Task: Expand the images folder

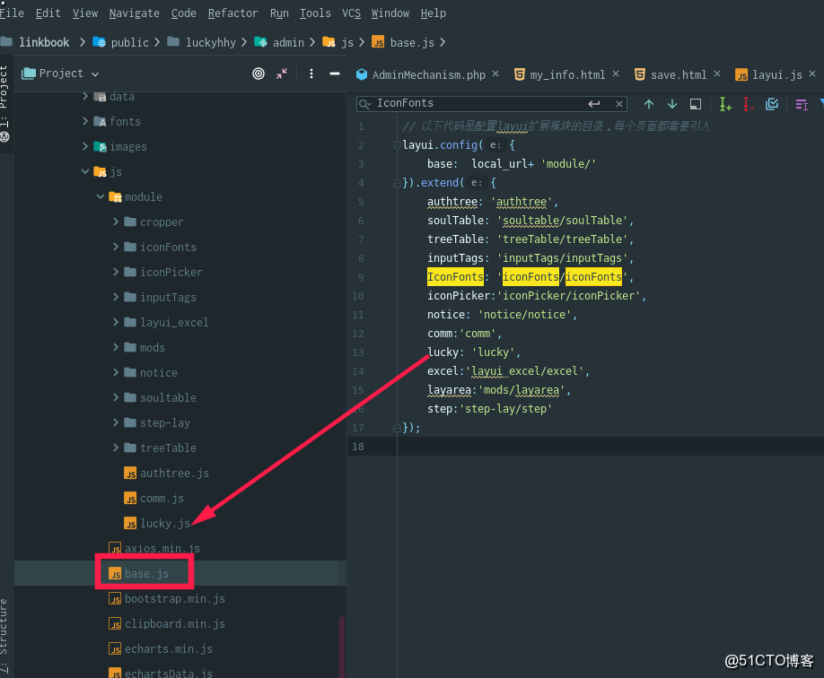Action: pyautogui.click(x=85, y=146)
